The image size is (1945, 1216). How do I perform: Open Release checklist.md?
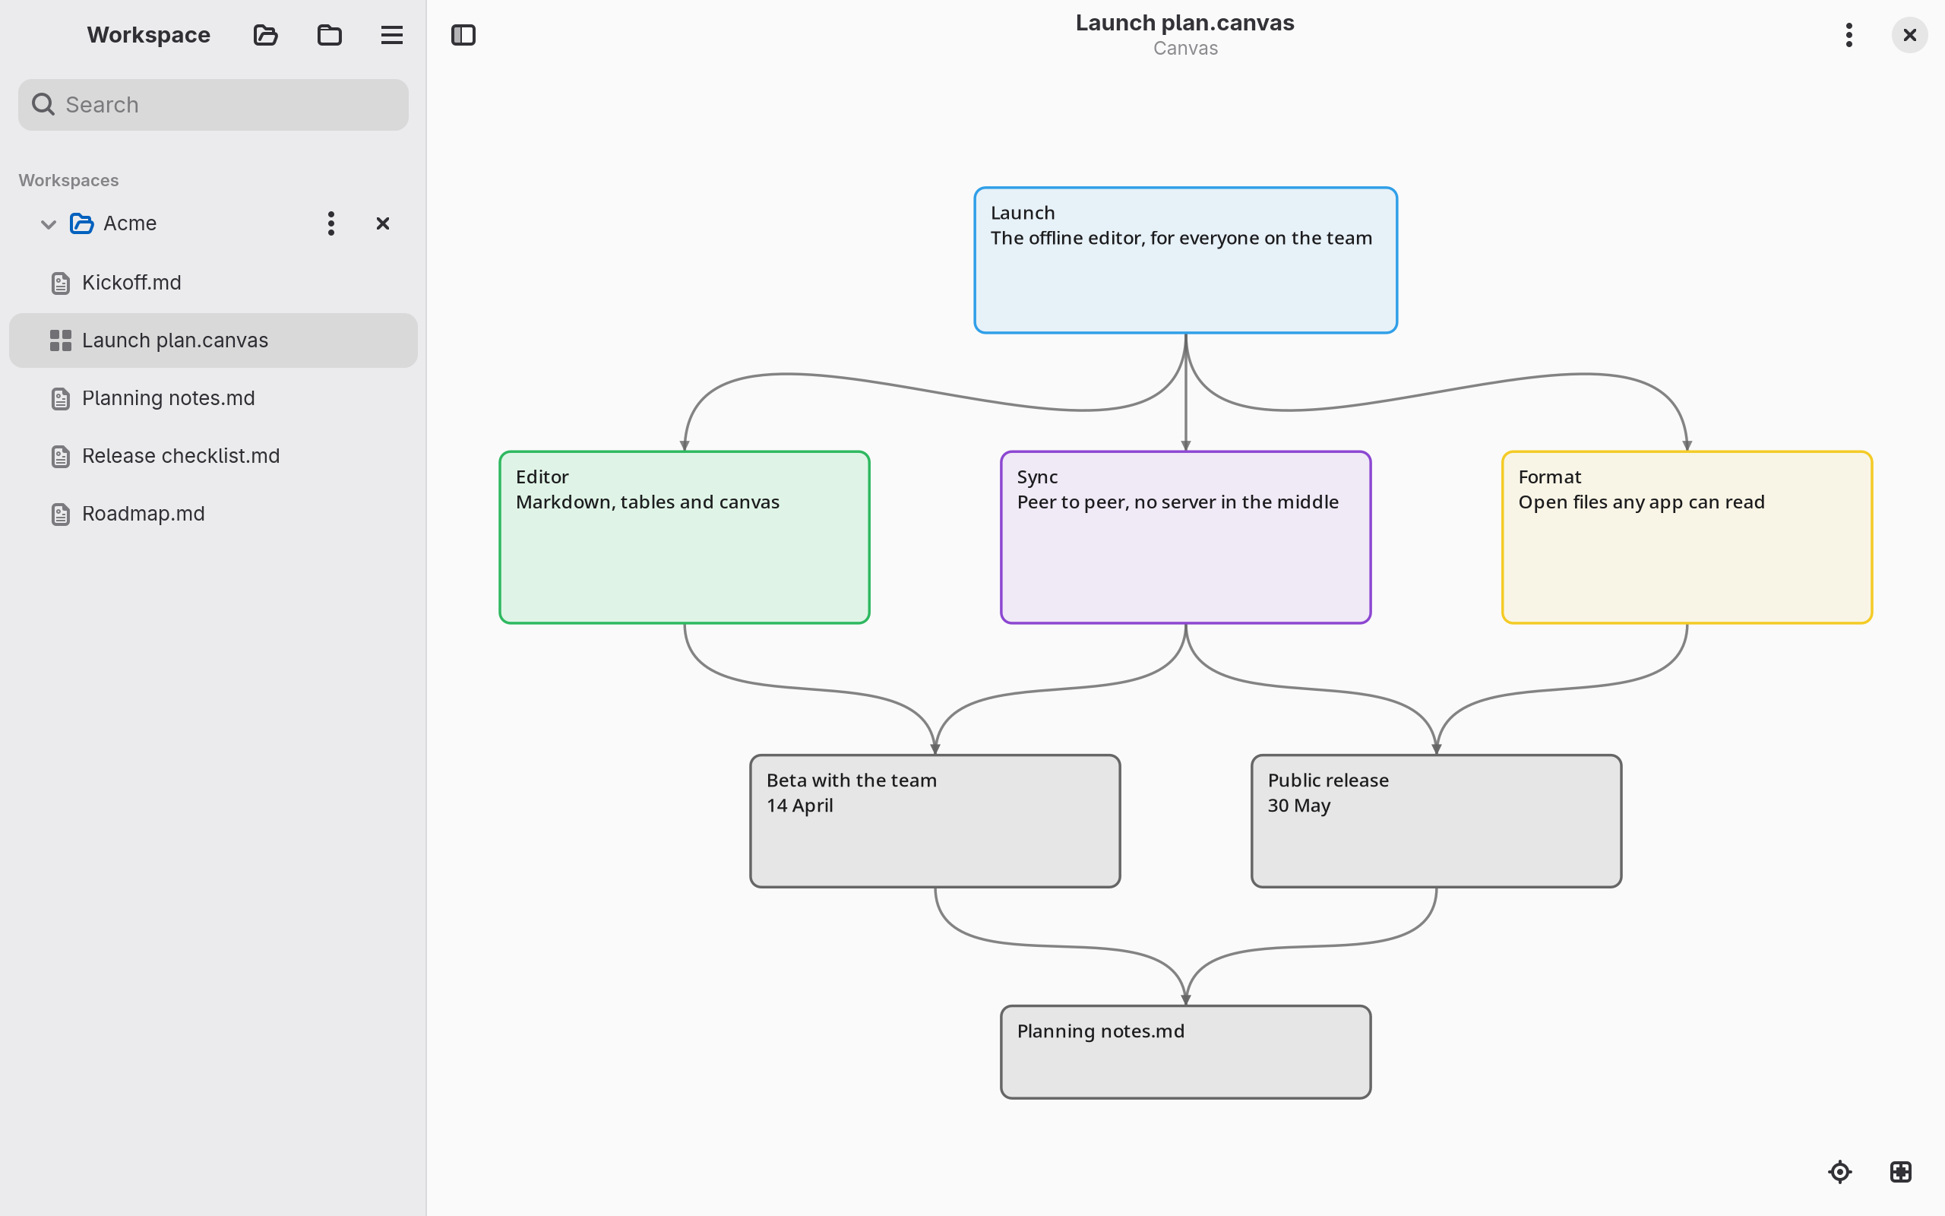213,456
